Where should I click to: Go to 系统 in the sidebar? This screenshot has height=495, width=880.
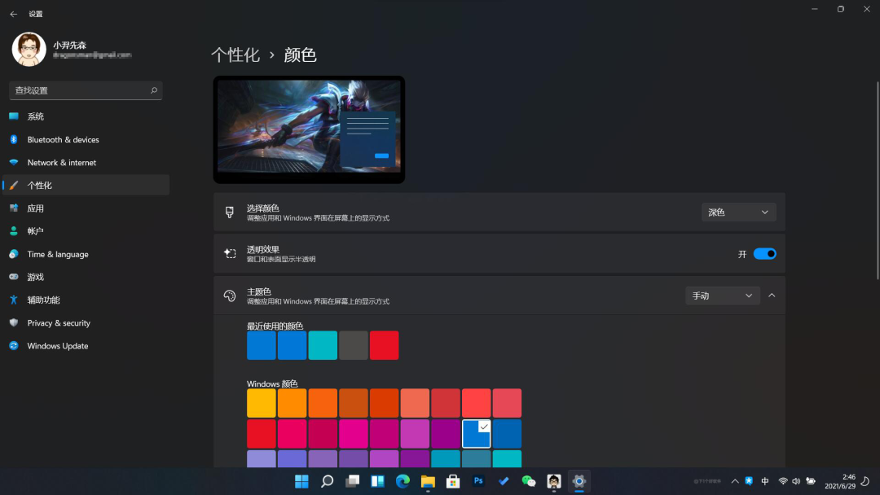point(36,116)
